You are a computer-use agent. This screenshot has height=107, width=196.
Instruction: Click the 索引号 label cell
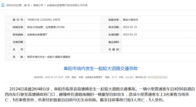tap(15, 20)
